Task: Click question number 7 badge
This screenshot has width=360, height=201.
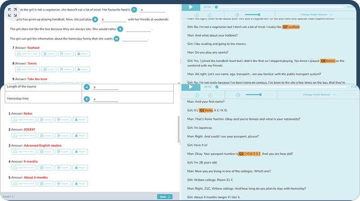Action: 134,10
